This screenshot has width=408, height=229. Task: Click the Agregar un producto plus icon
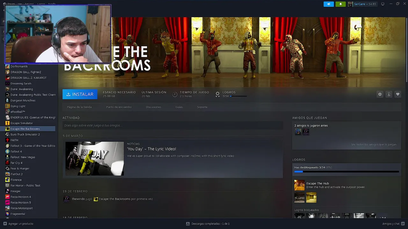click(x=5, y=224)
